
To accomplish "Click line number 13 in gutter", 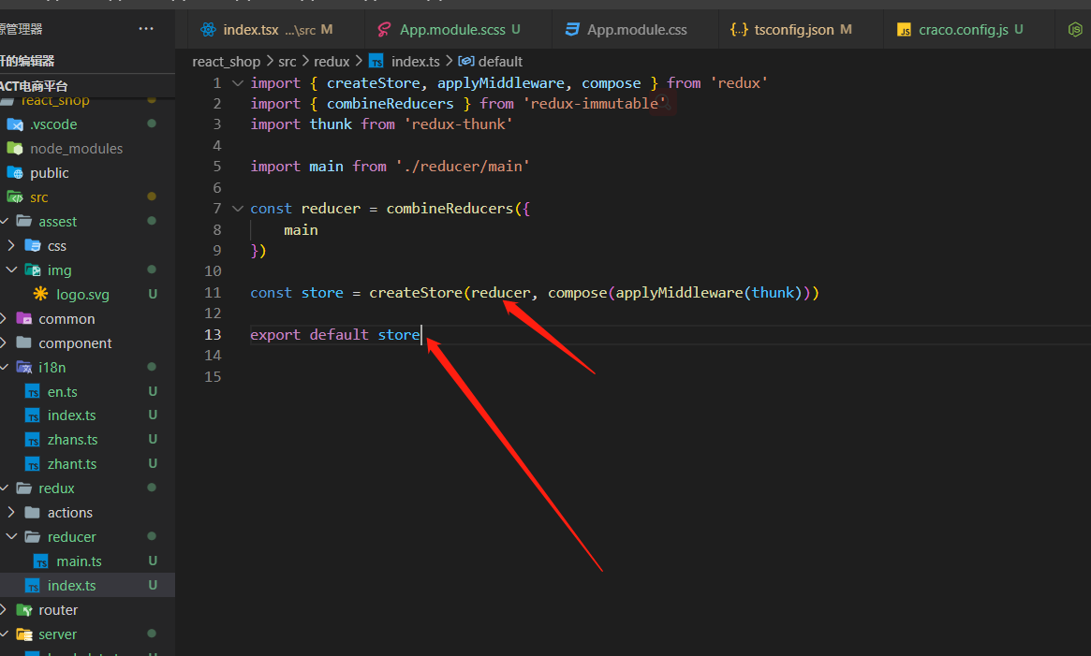I will pos(213,335).
